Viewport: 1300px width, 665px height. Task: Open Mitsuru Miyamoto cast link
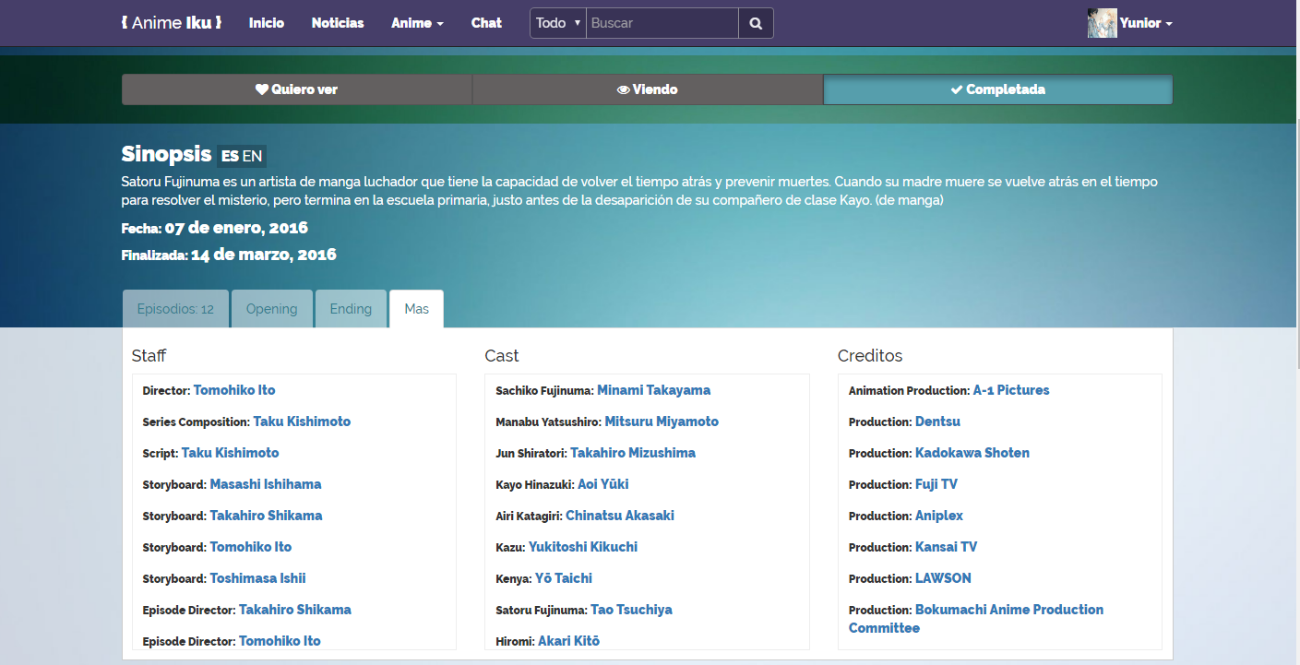click(x=662, y=422)
